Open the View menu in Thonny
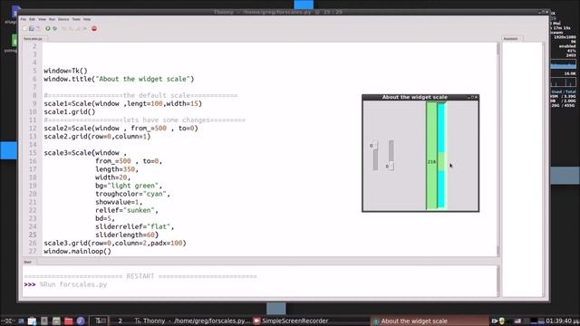The height and width of the screenshot is (326, 580). point(43,19)
